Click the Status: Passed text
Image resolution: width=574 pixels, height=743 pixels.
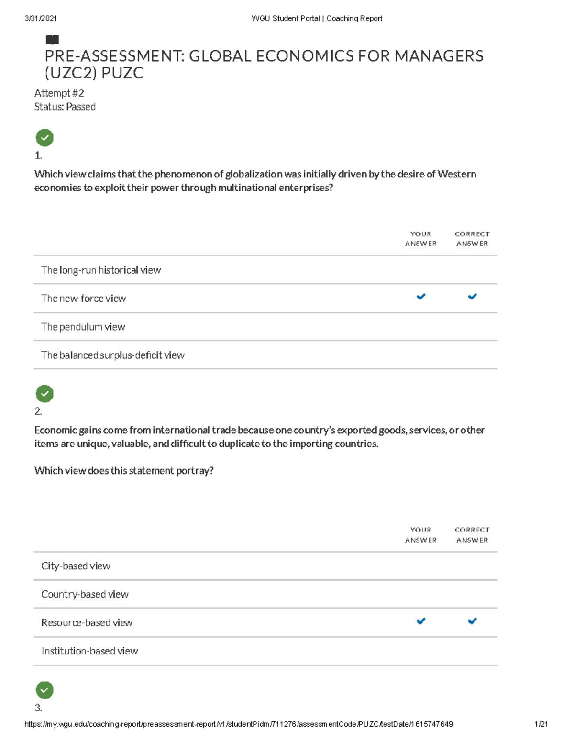[x=65, y=107]
